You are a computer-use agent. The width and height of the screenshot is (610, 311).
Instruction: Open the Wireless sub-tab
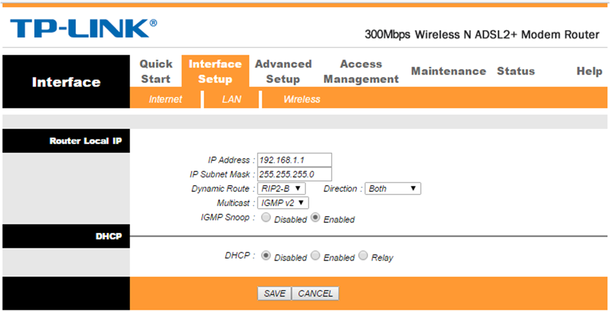302,100
